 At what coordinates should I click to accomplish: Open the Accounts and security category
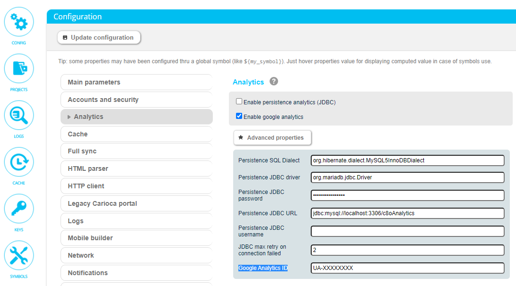pos(136,100)
